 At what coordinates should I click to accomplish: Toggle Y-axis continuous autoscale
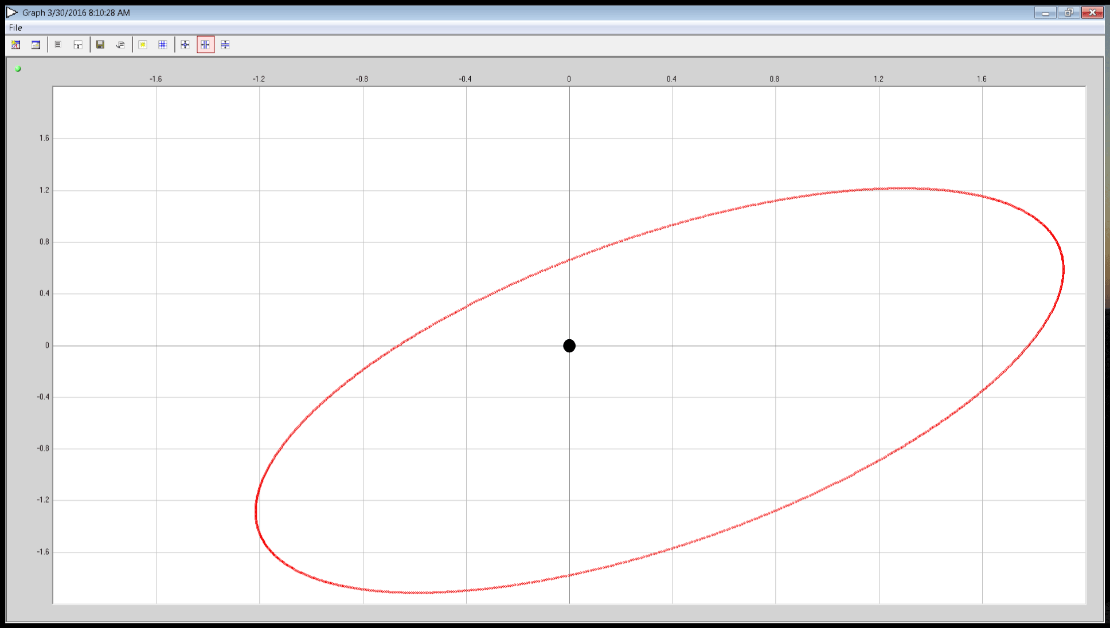click(225, 45)
